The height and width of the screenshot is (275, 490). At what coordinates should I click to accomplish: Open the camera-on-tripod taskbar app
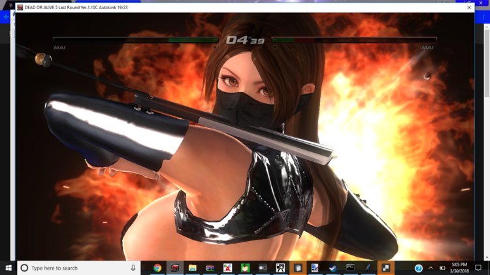point(280,268)
